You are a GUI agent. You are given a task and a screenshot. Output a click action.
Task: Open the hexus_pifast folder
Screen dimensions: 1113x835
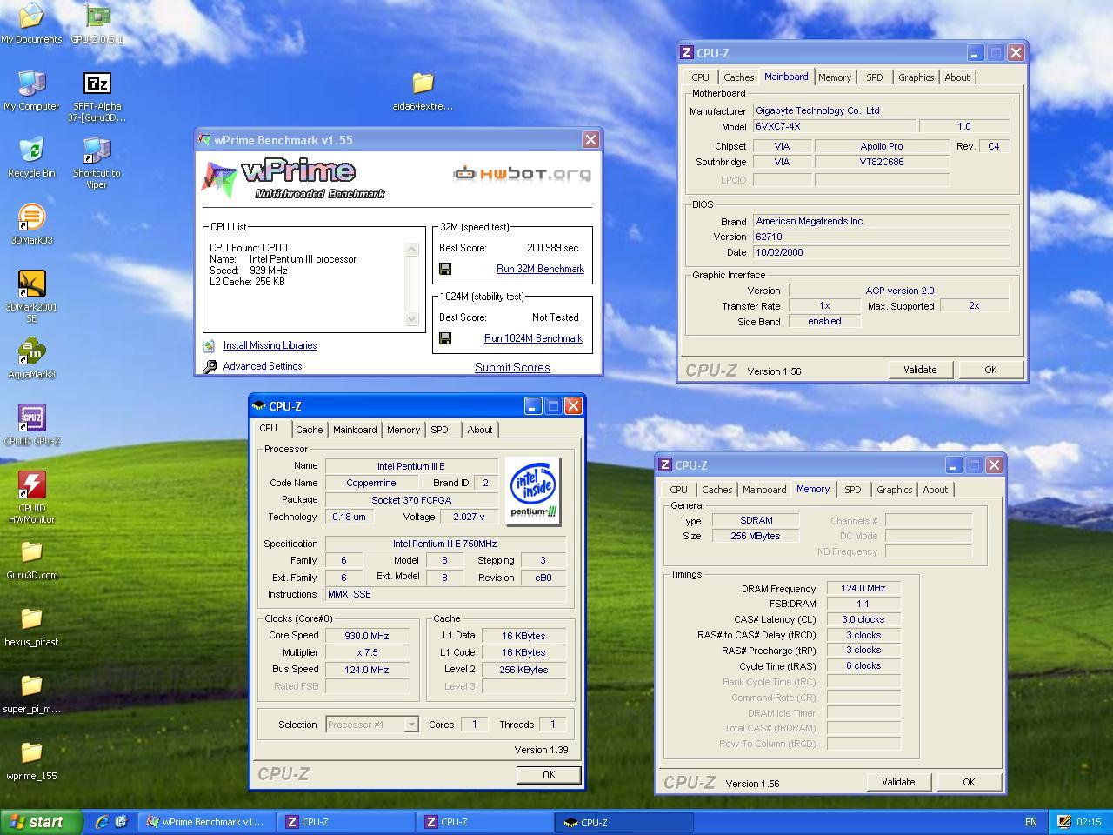[x=31, y=626]
